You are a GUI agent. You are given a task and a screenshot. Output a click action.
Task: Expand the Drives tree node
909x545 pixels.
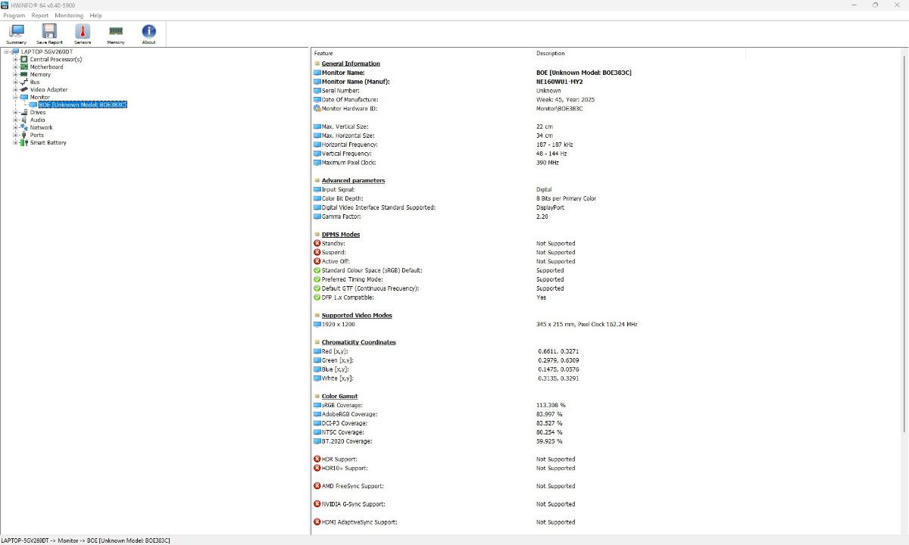15,112
